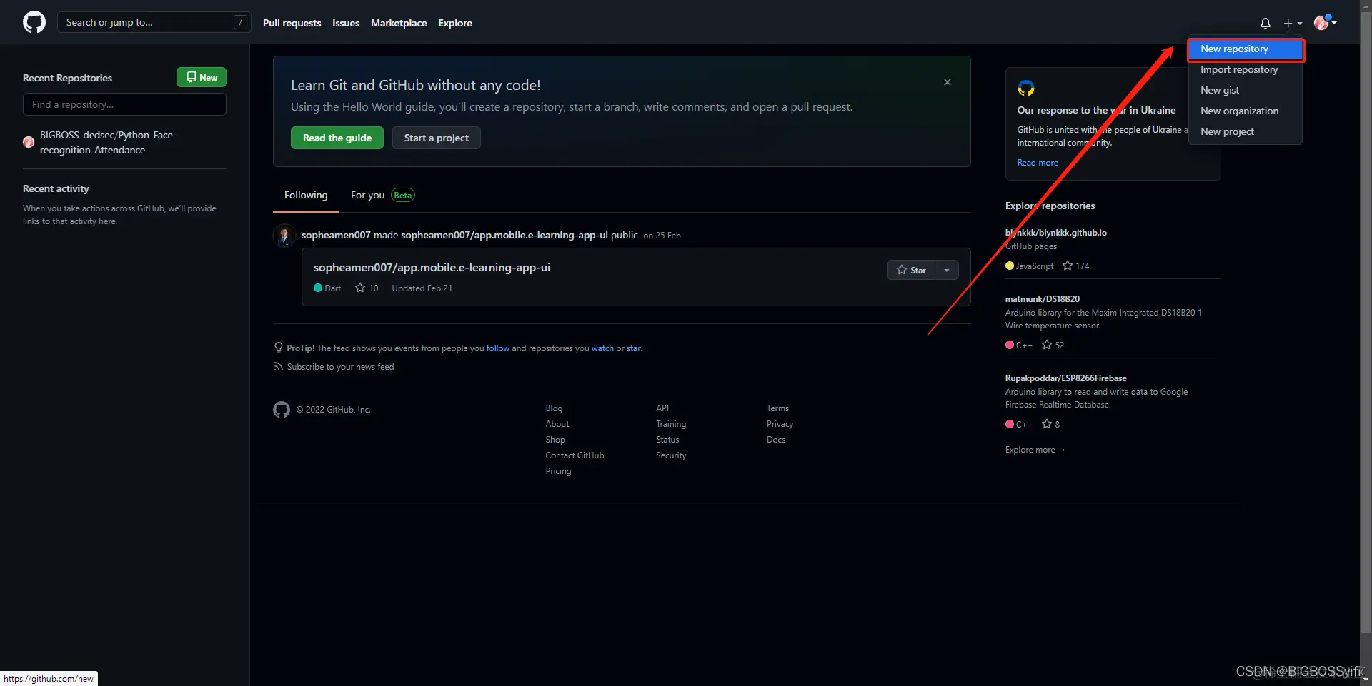This screenshot has width=1372, height=686.
Task: Open the user avatar profile menu
Action: pos(1326,22)
